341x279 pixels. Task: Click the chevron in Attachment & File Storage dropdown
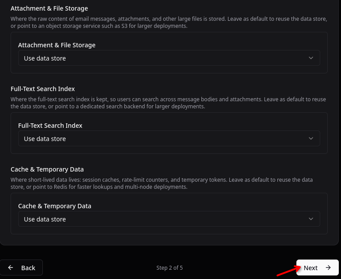(x=311, y=58)
